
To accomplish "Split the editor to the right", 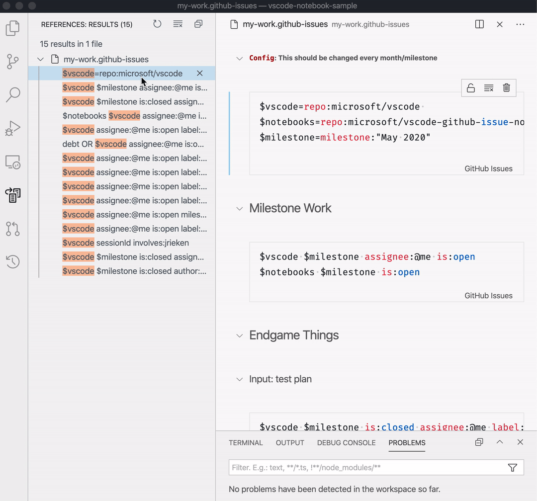I will (x=479, y=24).
